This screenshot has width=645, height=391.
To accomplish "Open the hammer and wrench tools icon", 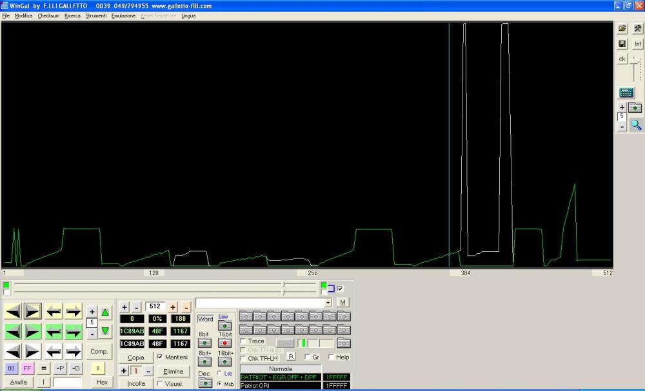I will (638, 28).
